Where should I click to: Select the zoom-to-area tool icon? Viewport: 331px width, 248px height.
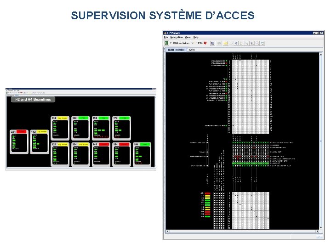tap(246, 43)
